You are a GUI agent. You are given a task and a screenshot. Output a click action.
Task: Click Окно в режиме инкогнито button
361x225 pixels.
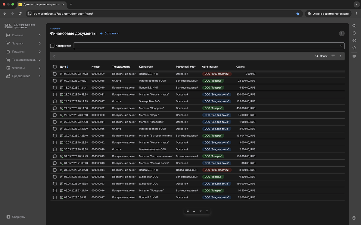click(328, 14)
